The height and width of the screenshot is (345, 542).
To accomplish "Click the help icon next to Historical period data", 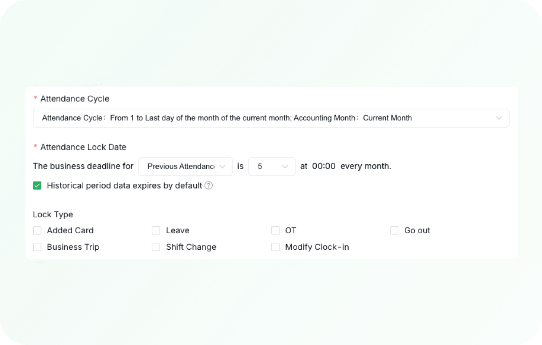I will pyautogui.click(x=209, y=185).
